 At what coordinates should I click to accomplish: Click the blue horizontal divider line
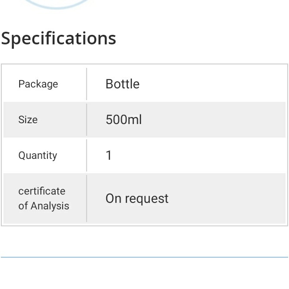coord(144,257)
